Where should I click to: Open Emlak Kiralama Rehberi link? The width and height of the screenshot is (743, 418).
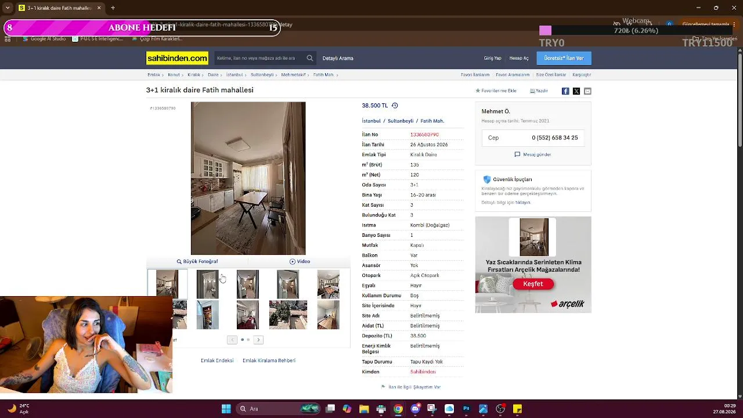[269, 361]
